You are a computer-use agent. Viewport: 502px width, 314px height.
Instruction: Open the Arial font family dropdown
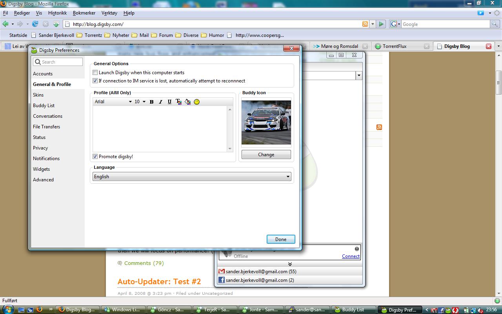coord(113,102)
